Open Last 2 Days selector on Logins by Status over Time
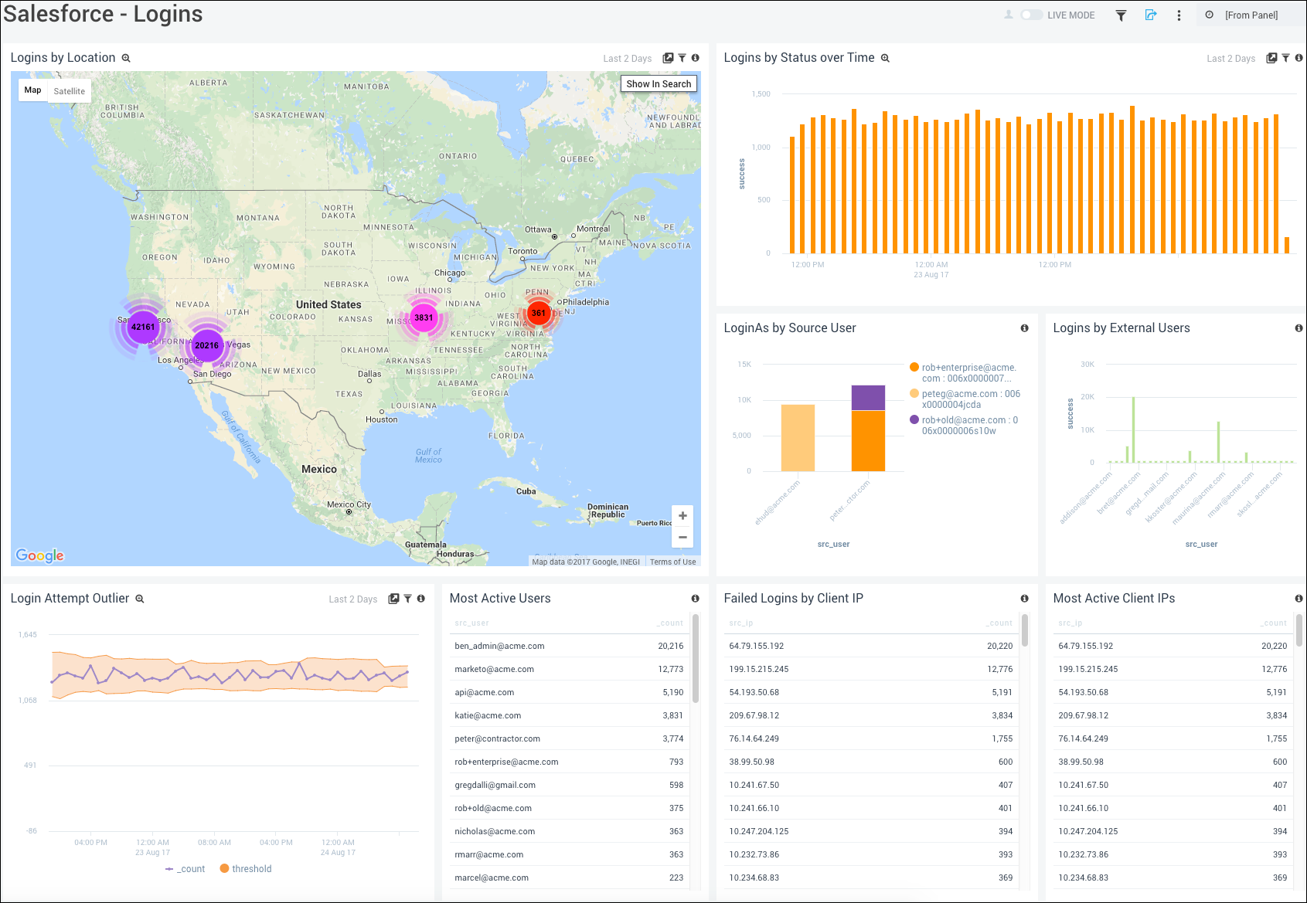Screen dimensions: 1307x903 [x=1230, y=58]
